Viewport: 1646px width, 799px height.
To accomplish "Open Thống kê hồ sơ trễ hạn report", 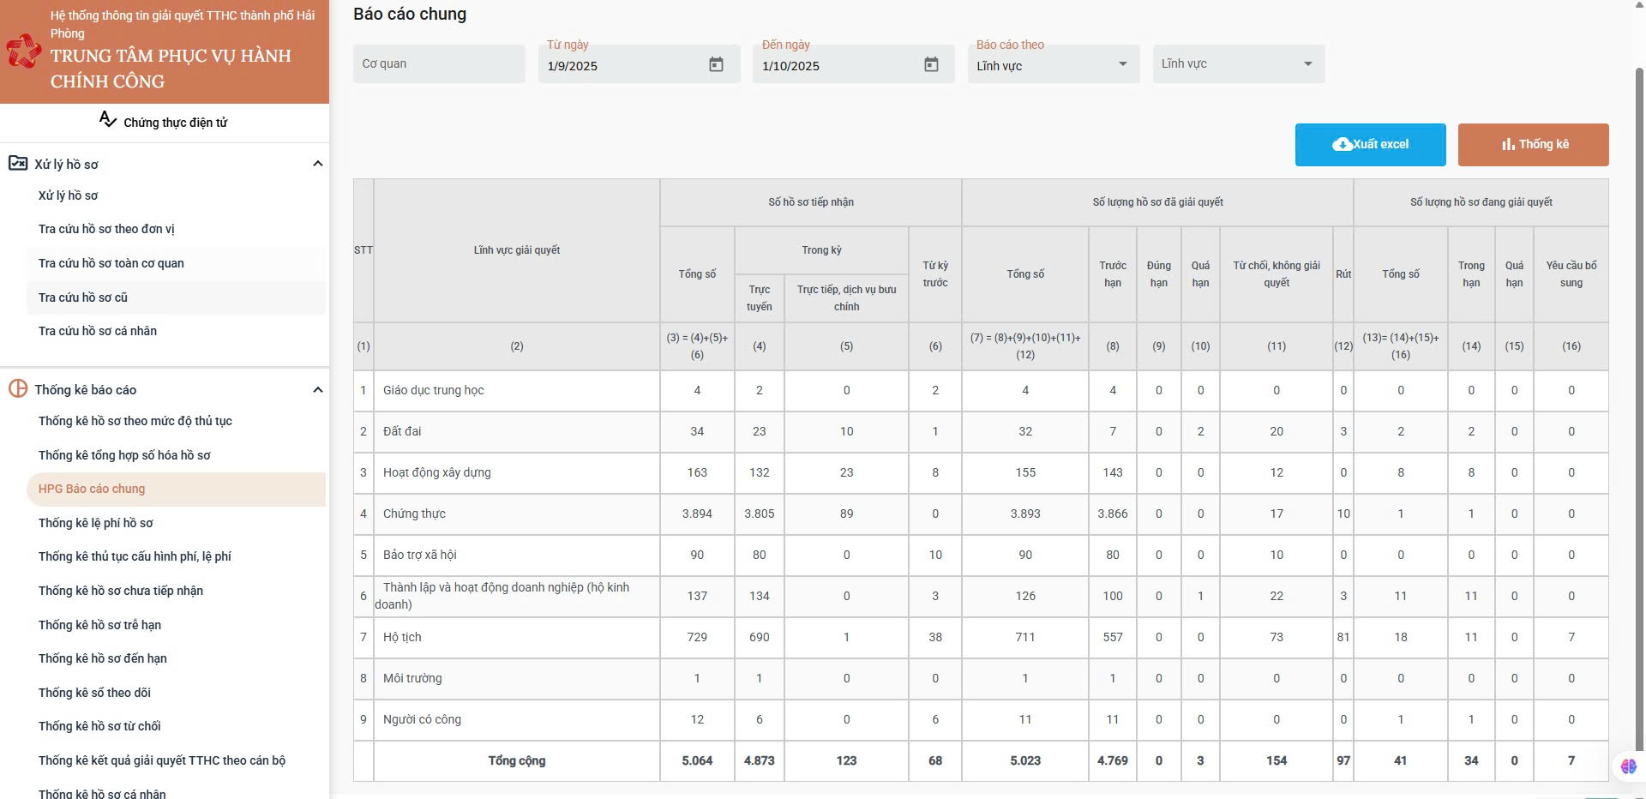I will pyautogui.click(x=99, y=625).
